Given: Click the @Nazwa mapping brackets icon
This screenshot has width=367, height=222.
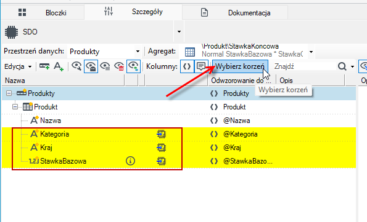Looking at the screenshot, I should 214,121.
